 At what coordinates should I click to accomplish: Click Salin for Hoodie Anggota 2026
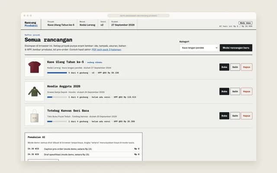(235, 91)
